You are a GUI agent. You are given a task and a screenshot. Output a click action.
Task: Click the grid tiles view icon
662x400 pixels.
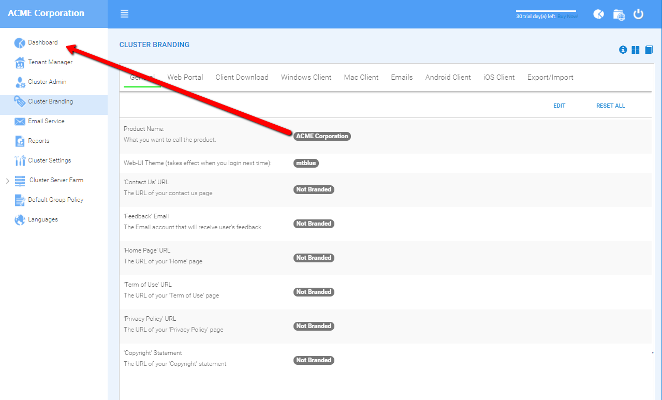[636, 50]
